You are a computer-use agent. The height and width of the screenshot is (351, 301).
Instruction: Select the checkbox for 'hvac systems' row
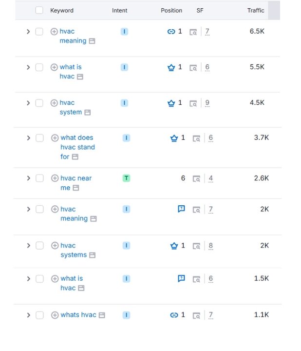coord(39,246)
